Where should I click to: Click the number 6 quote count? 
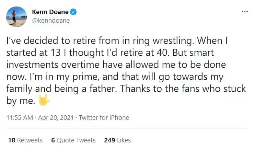(53, 140)
